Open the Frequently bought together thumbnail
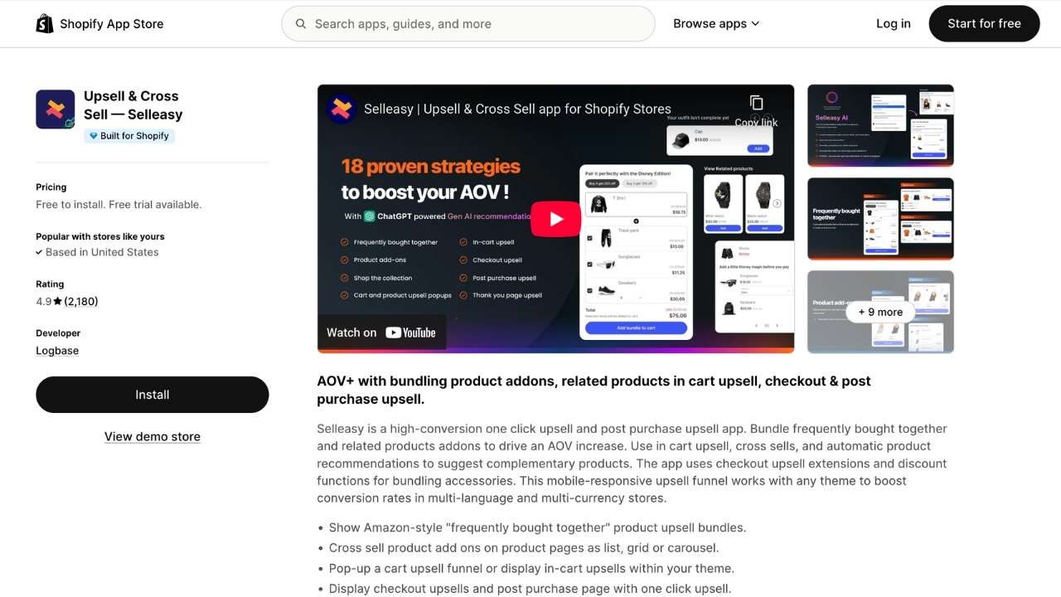Image resolution: width=1061 pixels, height=597 pixels. pos(880,219)
